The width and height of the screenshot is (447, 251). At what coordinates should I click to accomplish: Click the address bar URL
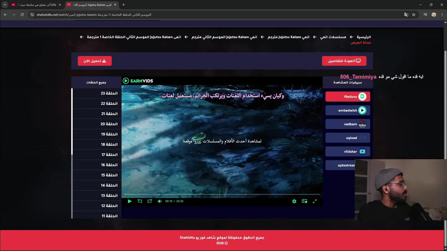pyautogui.click(x=94, y=15)
